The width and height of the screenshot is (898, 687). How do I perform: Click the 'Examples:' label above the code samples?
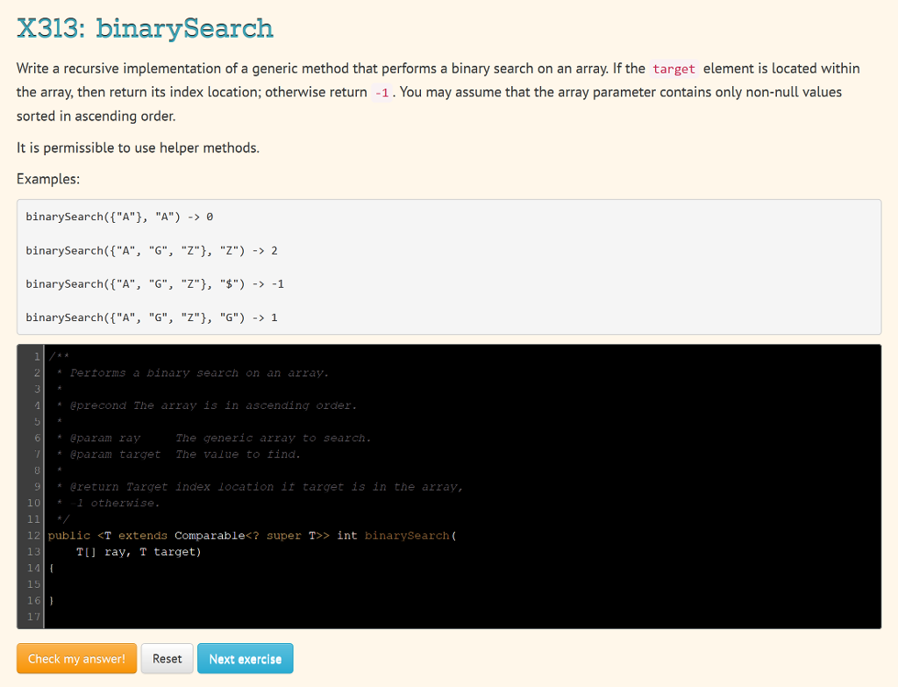coord(42,178)
